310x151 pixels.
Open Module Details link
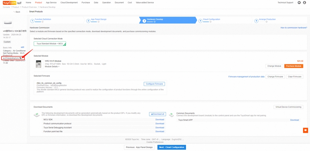[52, 66]
